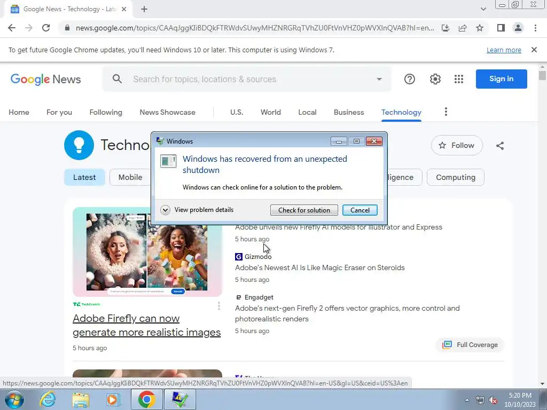Open the Windows Start menu

(x=14, y=399)
